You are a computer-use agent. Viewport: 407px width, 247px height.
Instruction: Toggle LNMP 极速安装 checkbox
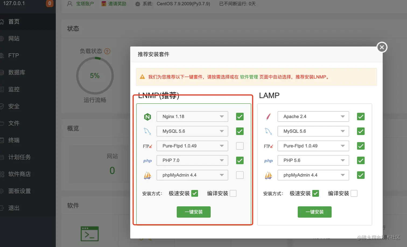pos(195,193)
